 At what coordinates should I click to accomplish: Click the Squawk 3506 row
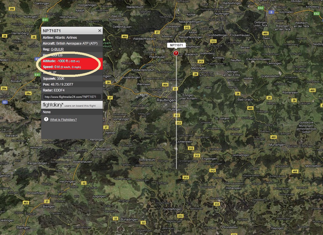(72, 79)
